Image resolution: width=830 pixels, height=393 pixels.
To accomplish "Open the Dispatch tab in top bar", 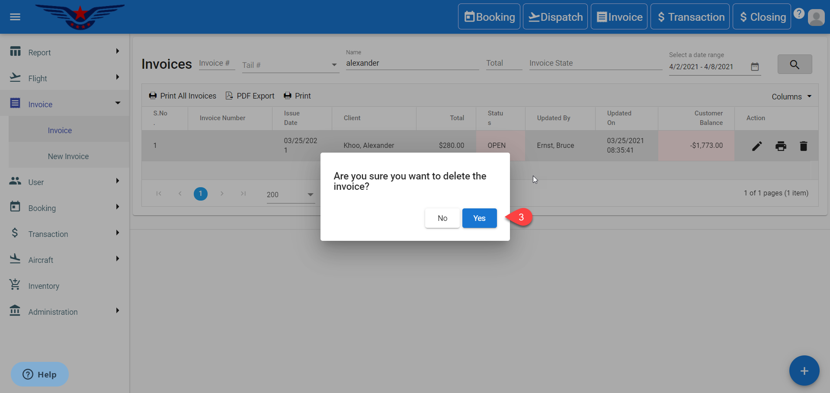I will pyautogui.click(x=555, y=17).
